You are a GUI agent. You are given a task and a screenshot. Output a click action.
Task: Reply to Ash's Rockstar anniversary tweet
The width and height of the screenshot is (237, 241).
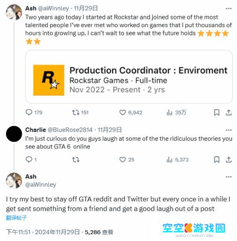[x=34, y=112]
